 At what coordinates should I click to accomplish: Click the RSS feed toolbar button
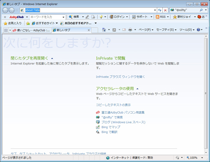[x=161, y=17]
